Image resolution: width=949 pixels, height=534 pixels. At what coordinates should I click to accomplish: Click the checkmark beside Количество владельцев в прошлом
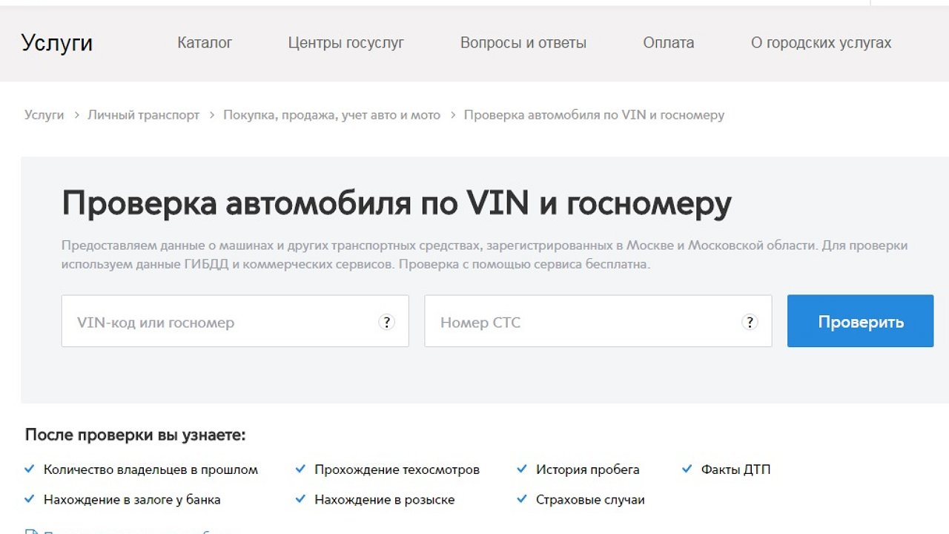[30, 469]
